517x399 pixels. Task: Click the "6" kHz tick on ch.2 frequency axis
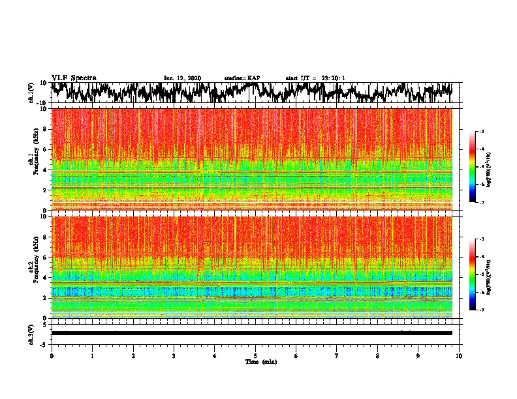point(46,258)
